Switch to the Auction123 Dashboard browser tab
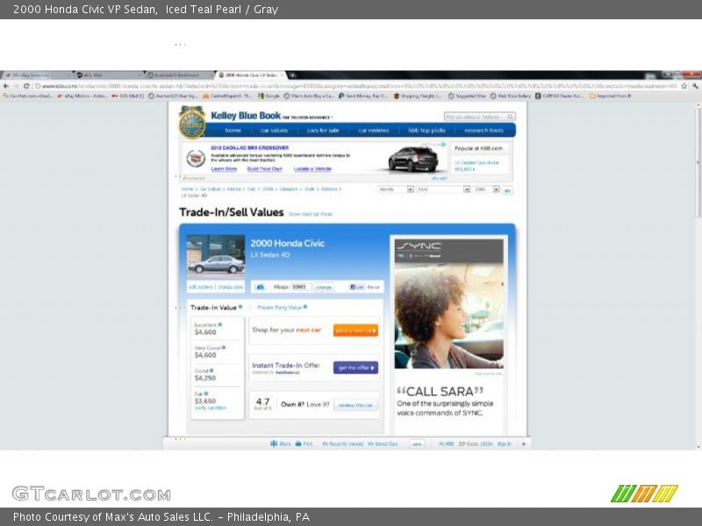Screen dimensions: 702x526 click(x=182, y=75)
